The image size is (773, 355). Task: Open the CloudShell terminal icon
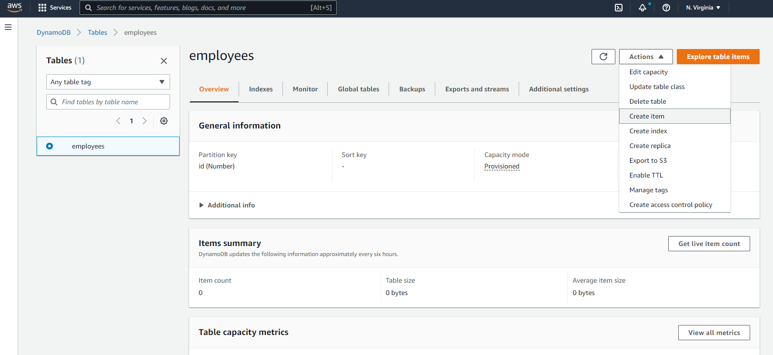pos(619,8)
